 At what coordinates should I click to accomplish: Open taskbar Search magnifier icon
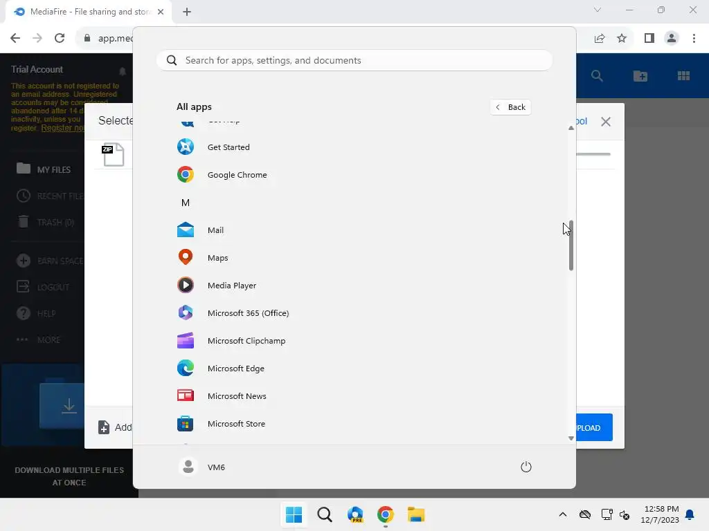click(325, 514)
